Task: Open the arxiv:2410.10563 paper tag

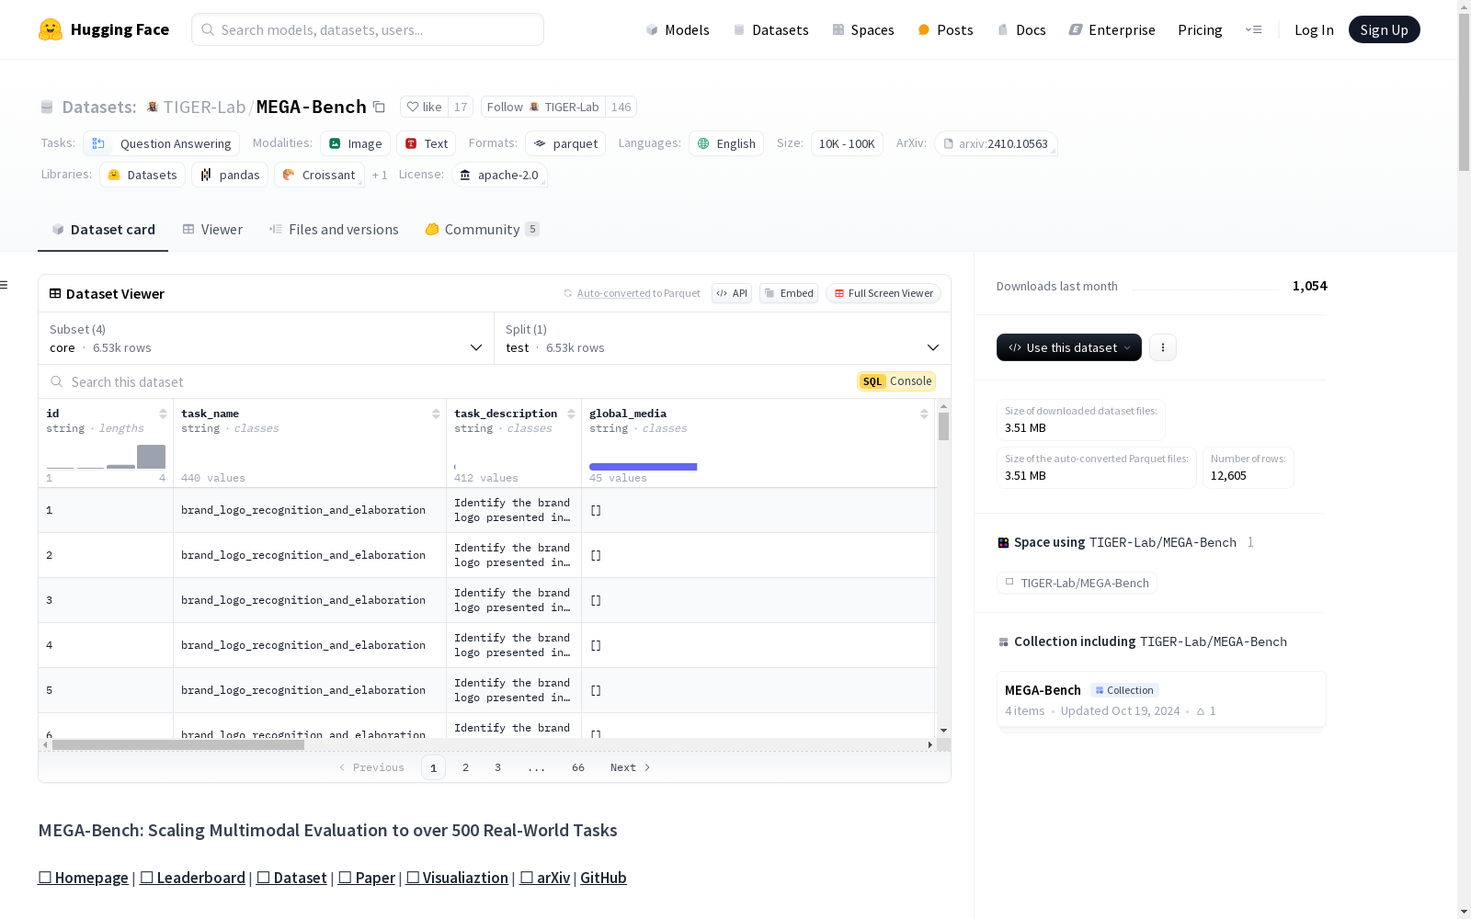Action: click(x=996, y=143)
